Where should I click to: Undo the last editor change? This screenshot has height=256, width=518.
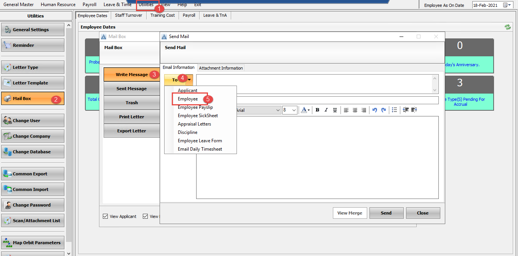pos(374,110)
